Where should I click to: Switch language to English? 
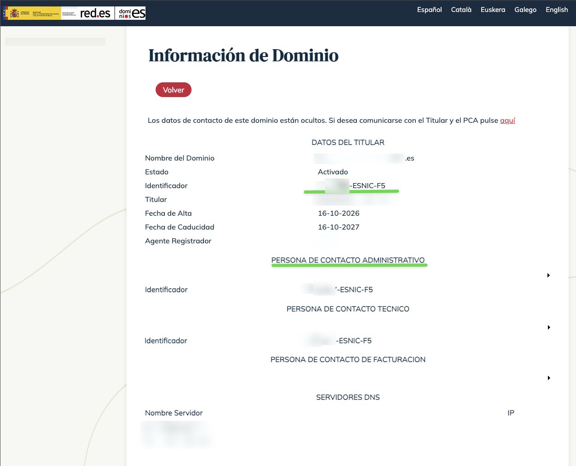(x=557, y=10)
